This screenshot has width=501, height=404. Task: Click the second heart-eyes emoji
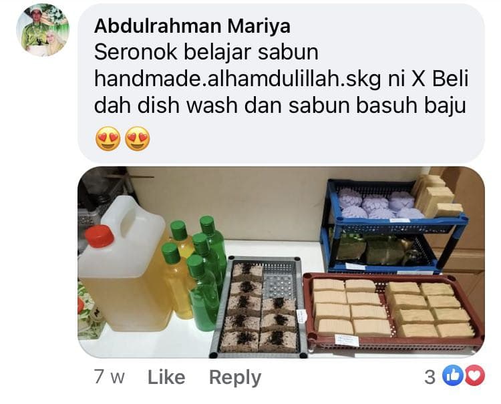(x=138, y=139)
